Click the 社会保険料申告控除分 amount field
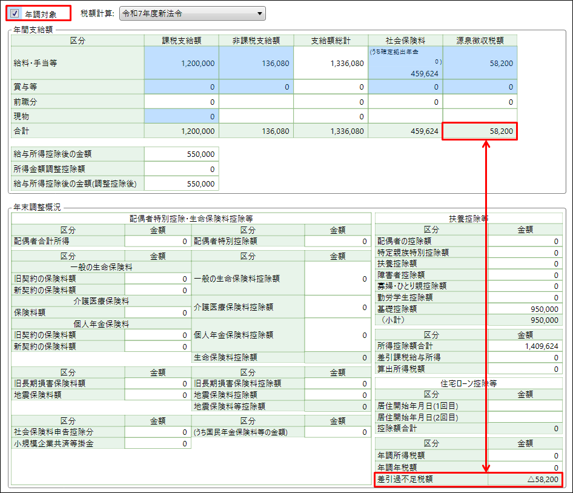 point(157,432)
